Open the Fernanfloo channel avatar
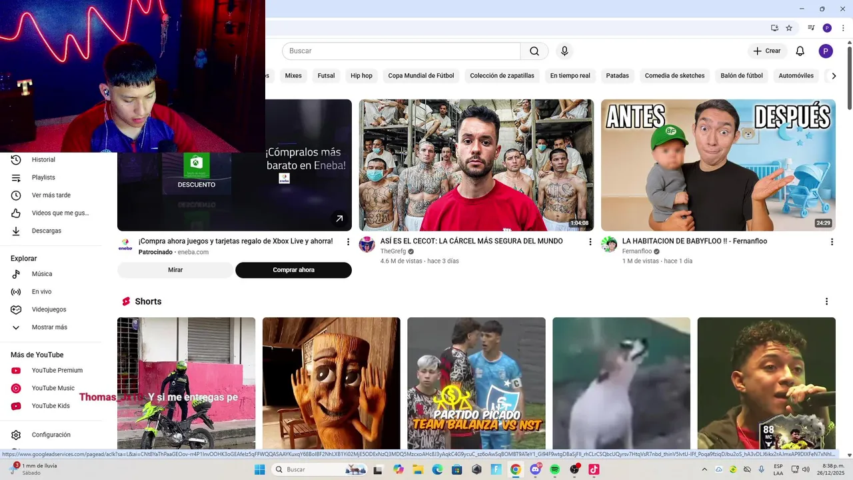The image size is (853, 480). pyautogui.click(x=609, y=245)
